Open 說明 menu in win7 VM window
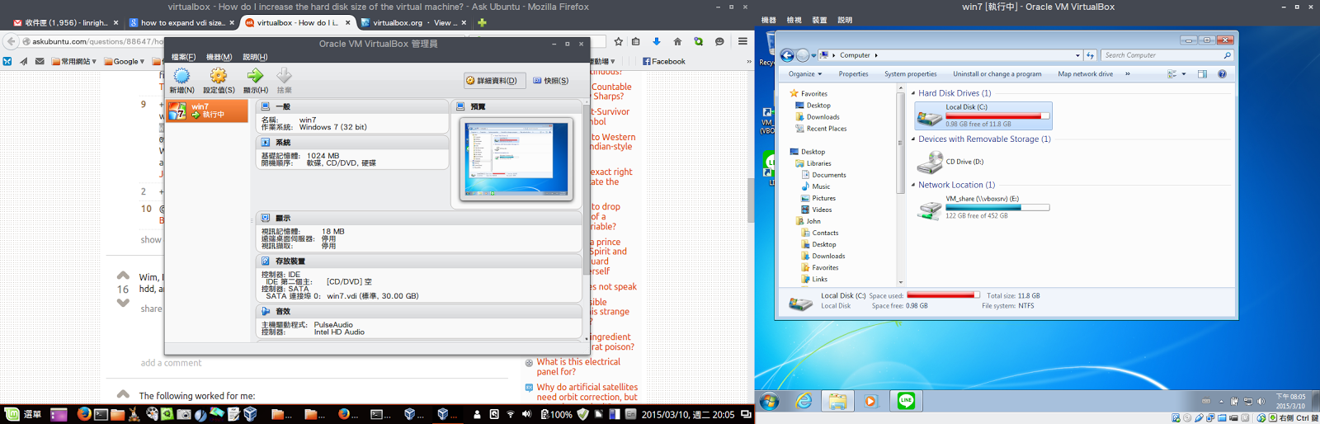Viewport: 1320px width, 424px height. (845, 20)
